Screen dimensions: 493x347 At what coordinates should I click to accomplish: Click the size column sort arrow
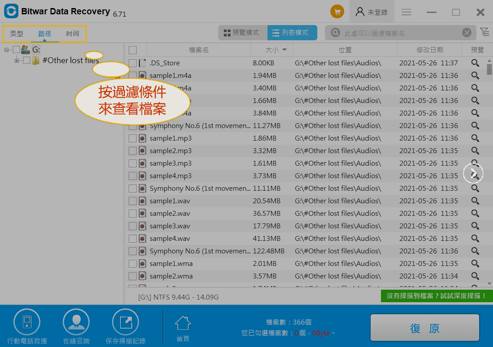point(284,50)
